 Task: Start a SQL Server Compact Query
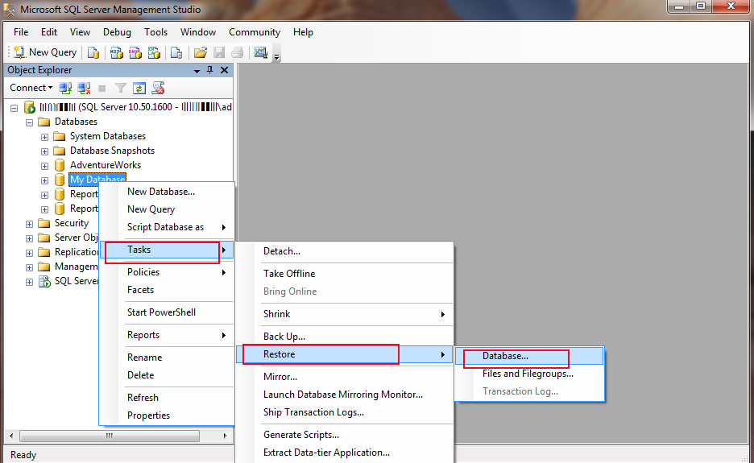176,52
